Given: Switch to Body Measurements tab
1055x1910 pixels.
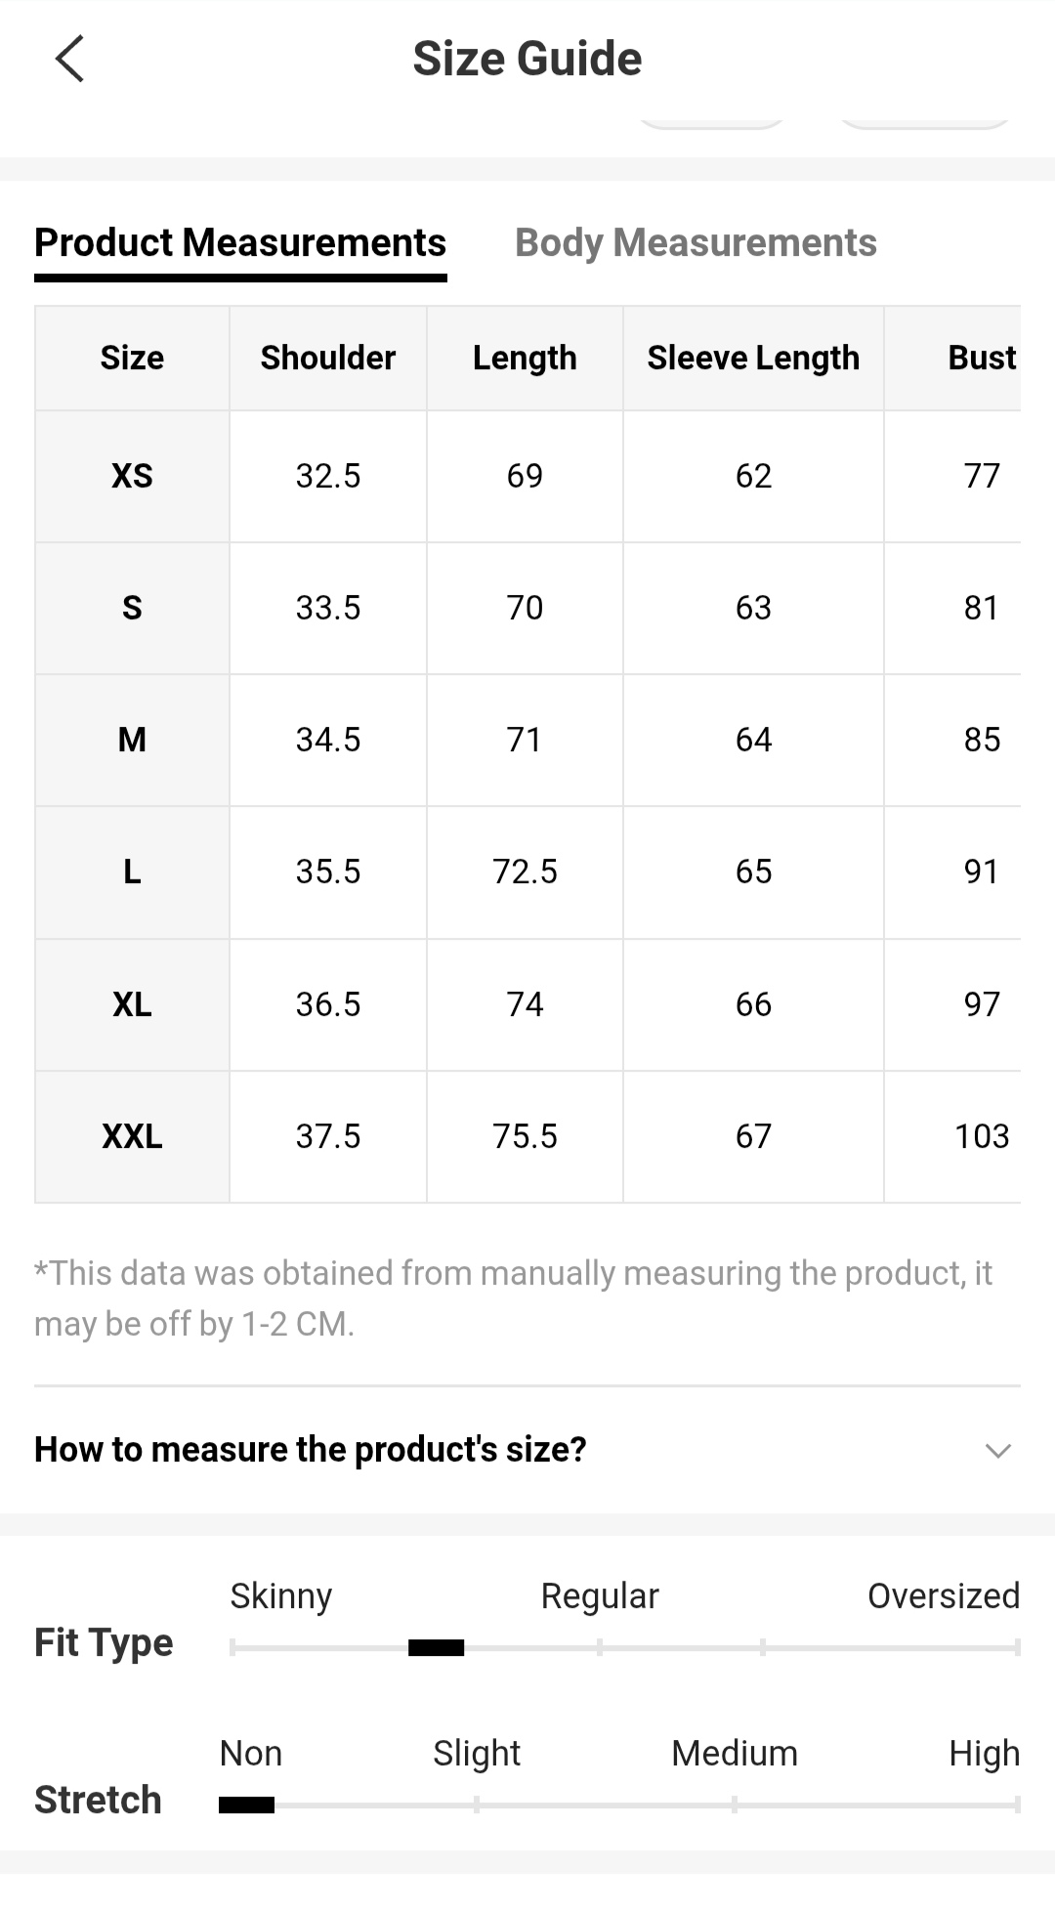Looking at the screenshot, I should pos(696,243).
